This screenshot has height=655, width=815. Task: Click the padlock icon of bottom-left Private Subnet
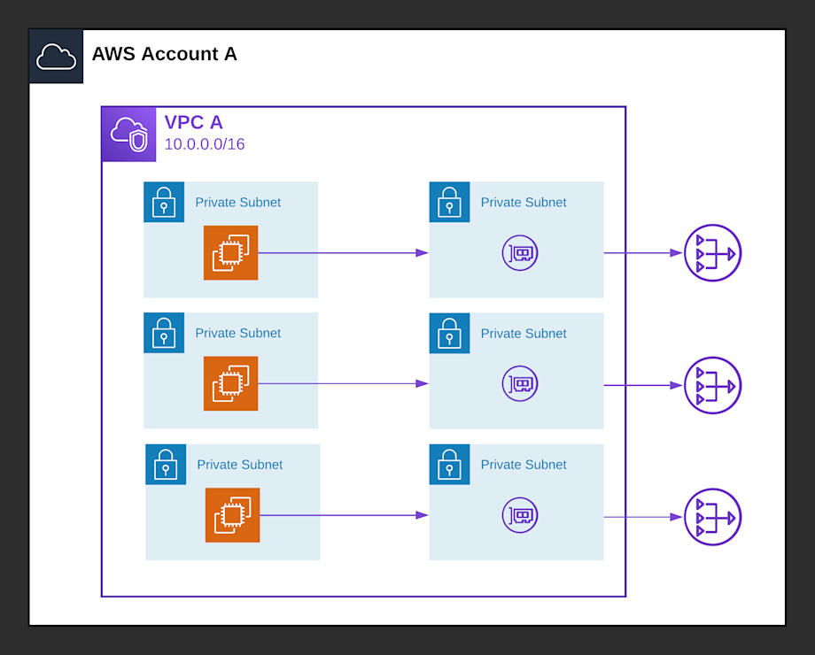[166, 465]
